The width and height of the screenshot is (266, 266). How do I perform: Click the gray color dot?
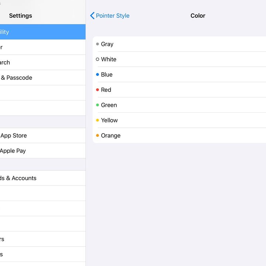pyautogui.click(x=98, y=44)
